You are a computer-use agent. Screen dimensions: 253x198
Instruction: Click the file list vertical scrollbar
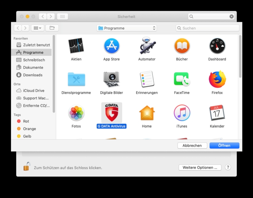tap(240, 57)
